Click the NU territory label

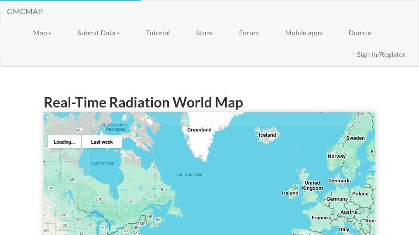pyautogui.click(x=79, y=130)
